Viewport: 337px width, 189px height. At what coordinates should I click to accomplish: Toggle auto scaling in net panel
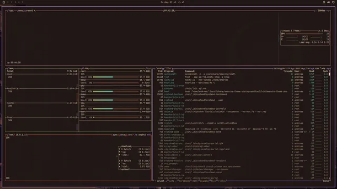pos(123,135)
